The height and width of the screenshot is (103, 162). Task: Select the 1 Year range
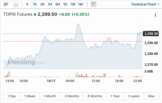click(x=115, y=96)
